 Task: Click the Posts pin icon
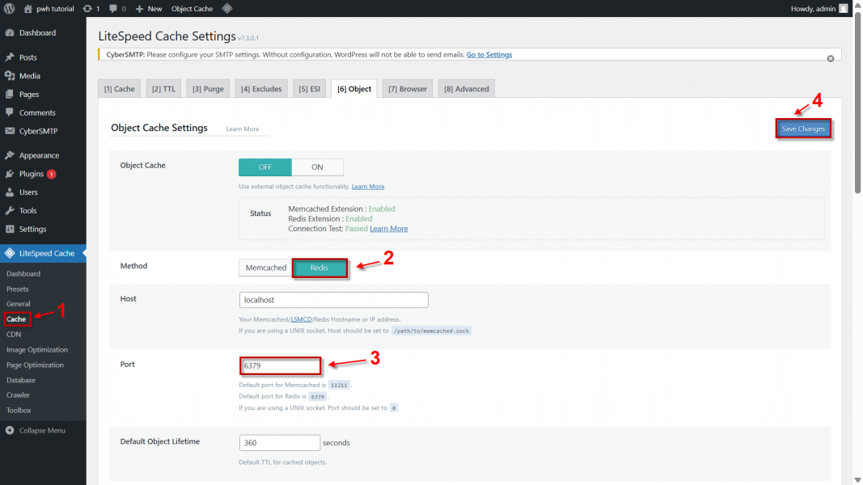click(10, 57)
